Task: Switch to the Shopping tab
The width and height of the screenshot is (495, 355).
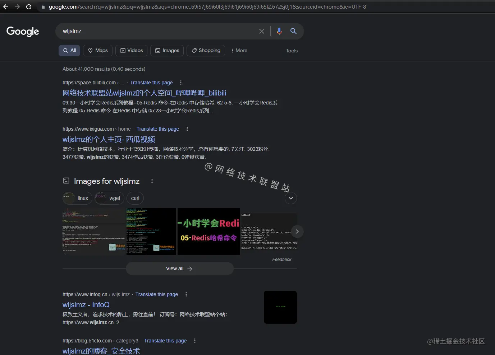Action: coord(206,51)
